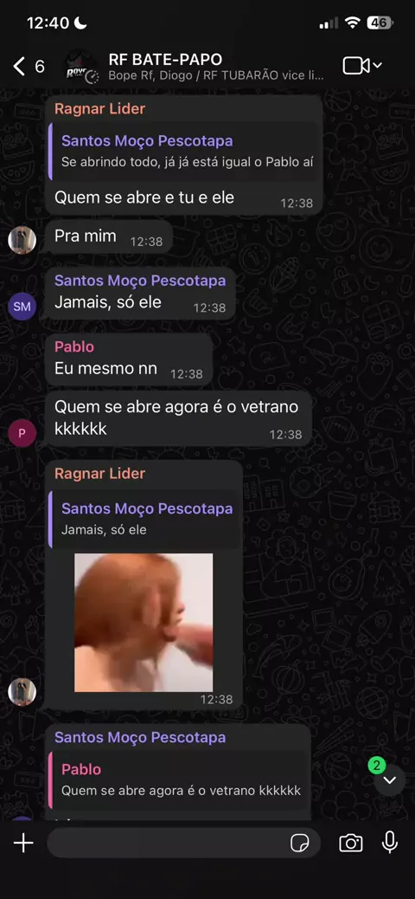This screenshot has height=899, width=415.
Task: Open the camera from message bar
Action: tap(350, 843)
